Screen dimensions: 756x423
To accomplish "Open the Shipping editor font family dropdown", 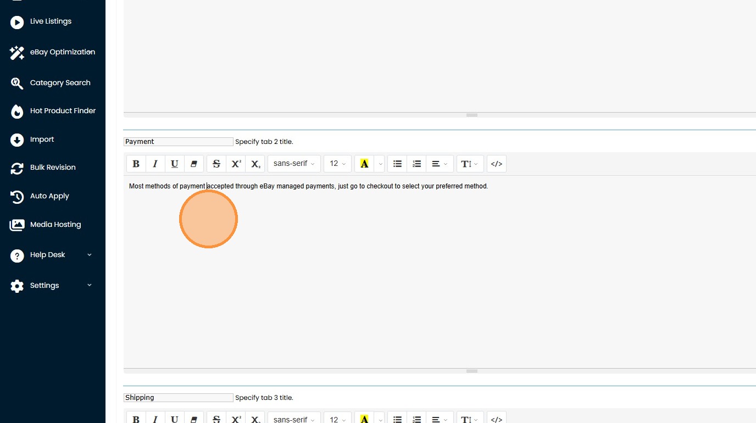I will pos(294,419).
